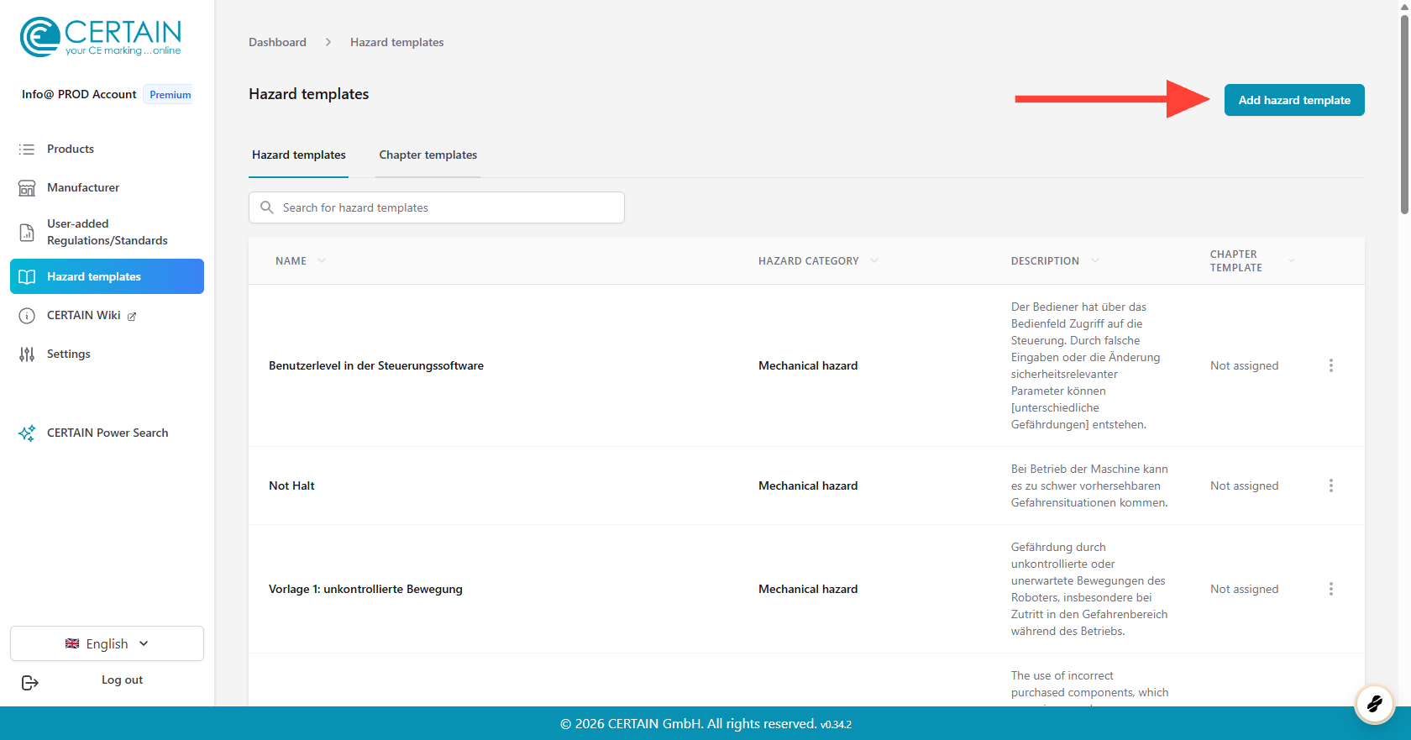Click the Settings sliders icon

point(27,354)
